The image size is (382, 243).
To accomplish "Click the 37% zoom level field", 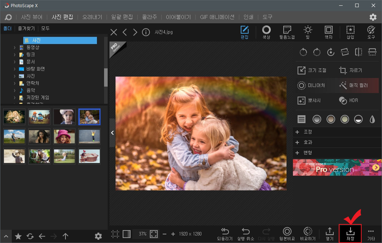I will (x=142, y=234).
